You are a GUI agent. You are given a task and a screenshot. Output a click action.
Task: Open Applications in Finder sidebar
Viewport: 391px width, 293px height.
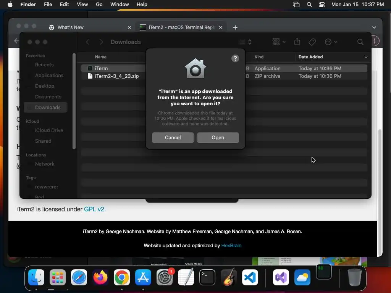[x=49, y=75]
